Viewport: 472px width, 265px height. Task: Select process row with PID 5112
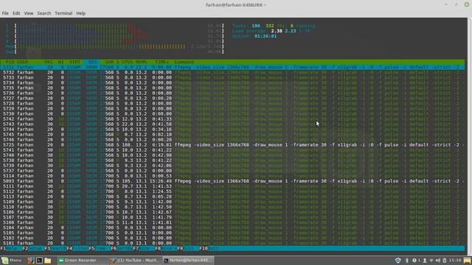232,191
